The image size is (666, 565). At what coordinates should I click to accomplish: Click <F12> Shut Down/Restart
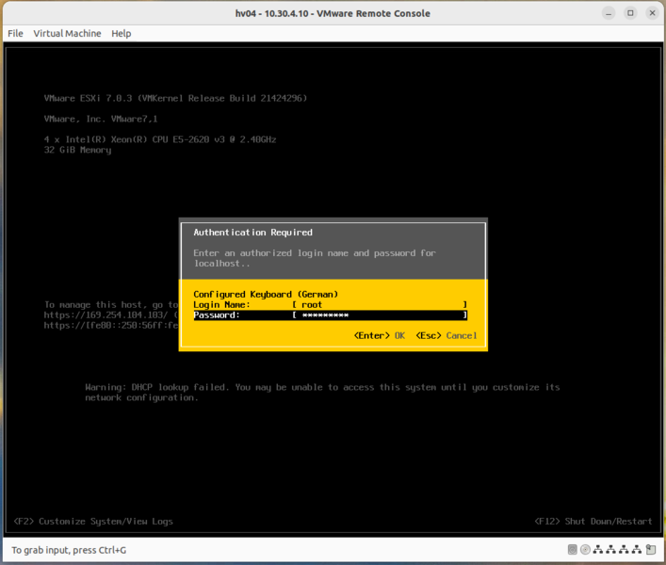pos(593,521)
